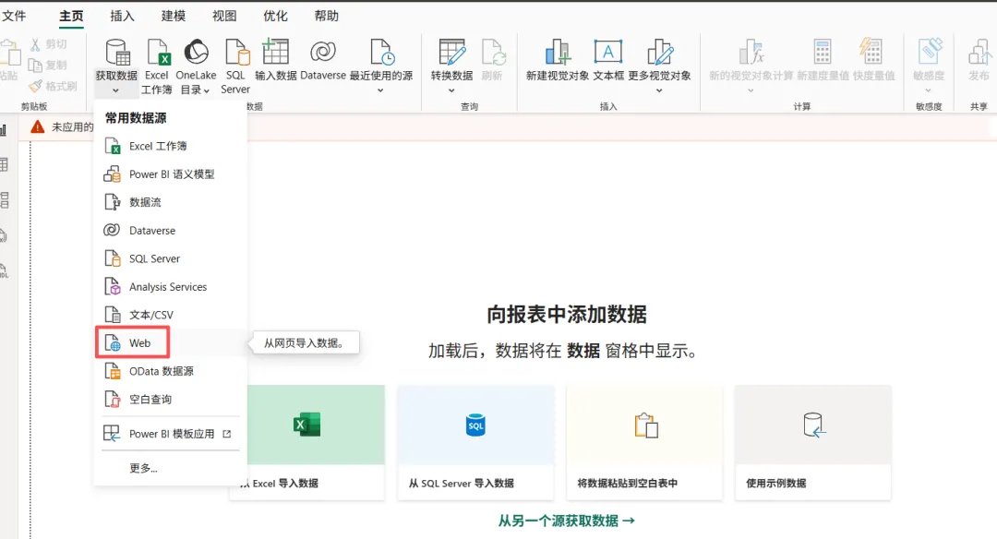
Task: Open the 从另一个源获取数据 link
Action: (x=566, y=521)
